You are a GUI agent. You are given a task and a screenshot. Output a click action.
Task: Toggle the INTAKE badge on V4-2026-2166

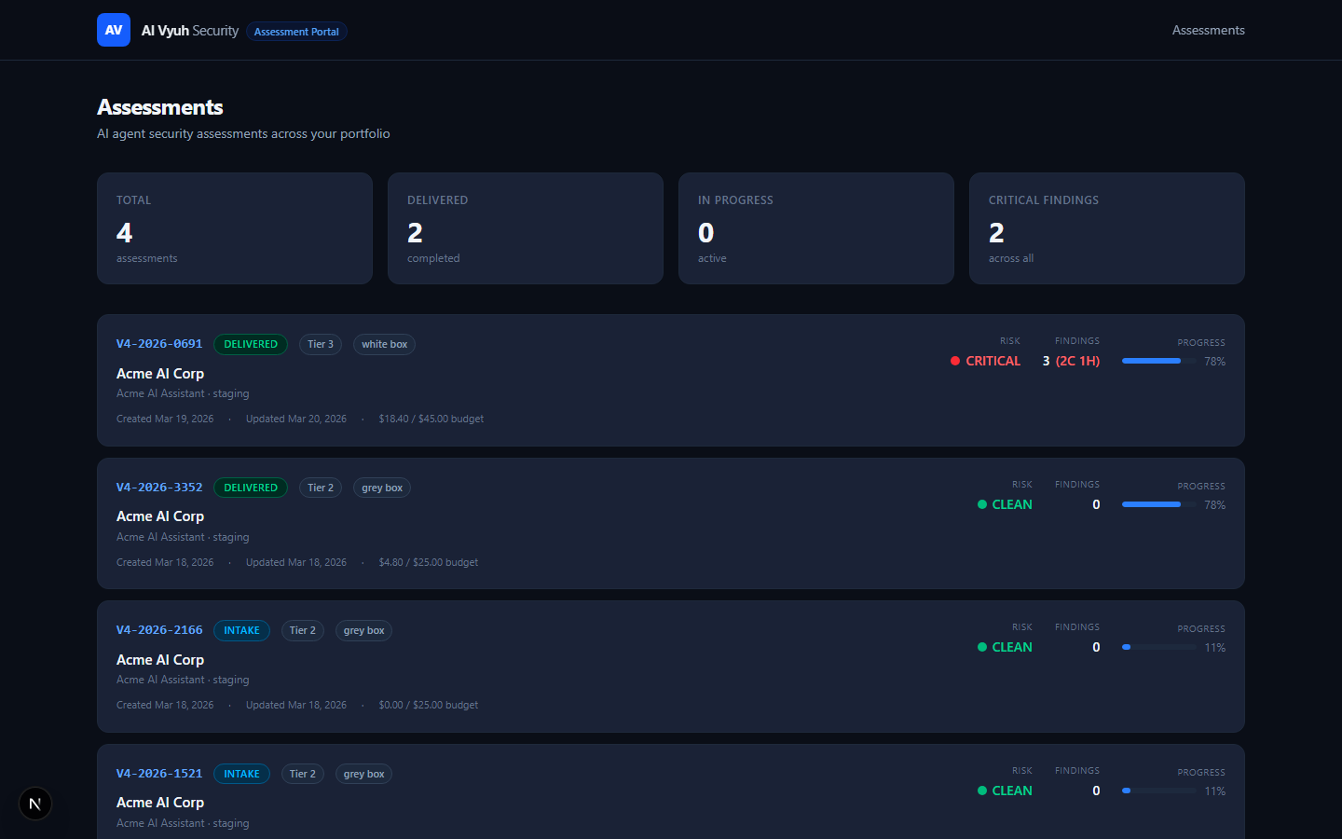pyautogui.click(x=241, y=630)
